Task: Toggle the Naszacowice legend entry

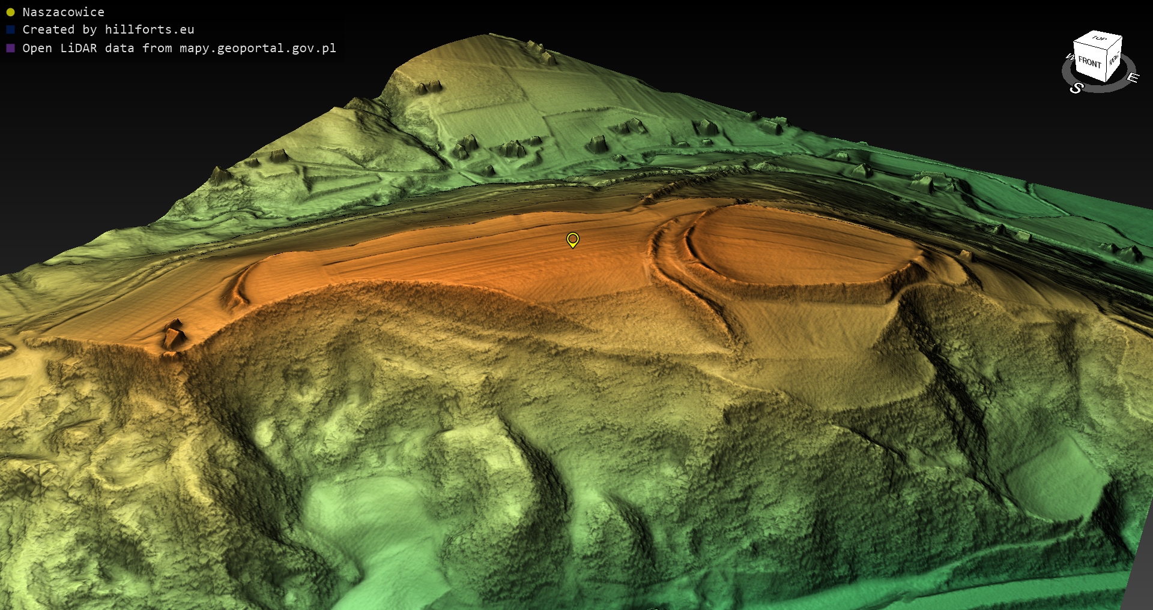Action: click(63, 12)
